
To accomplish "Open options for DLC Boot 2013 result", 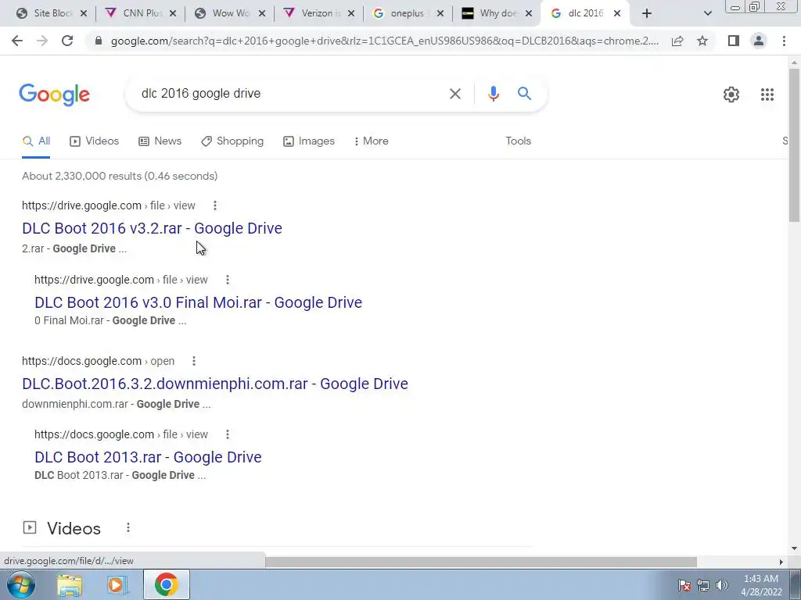I will pos(228,434).
